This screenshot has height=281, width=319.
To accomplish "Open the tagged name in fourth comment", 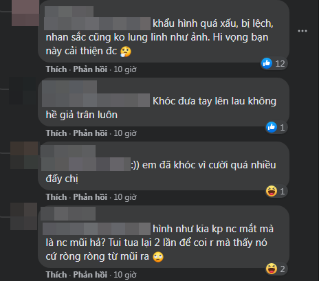I will pos(96,229).
